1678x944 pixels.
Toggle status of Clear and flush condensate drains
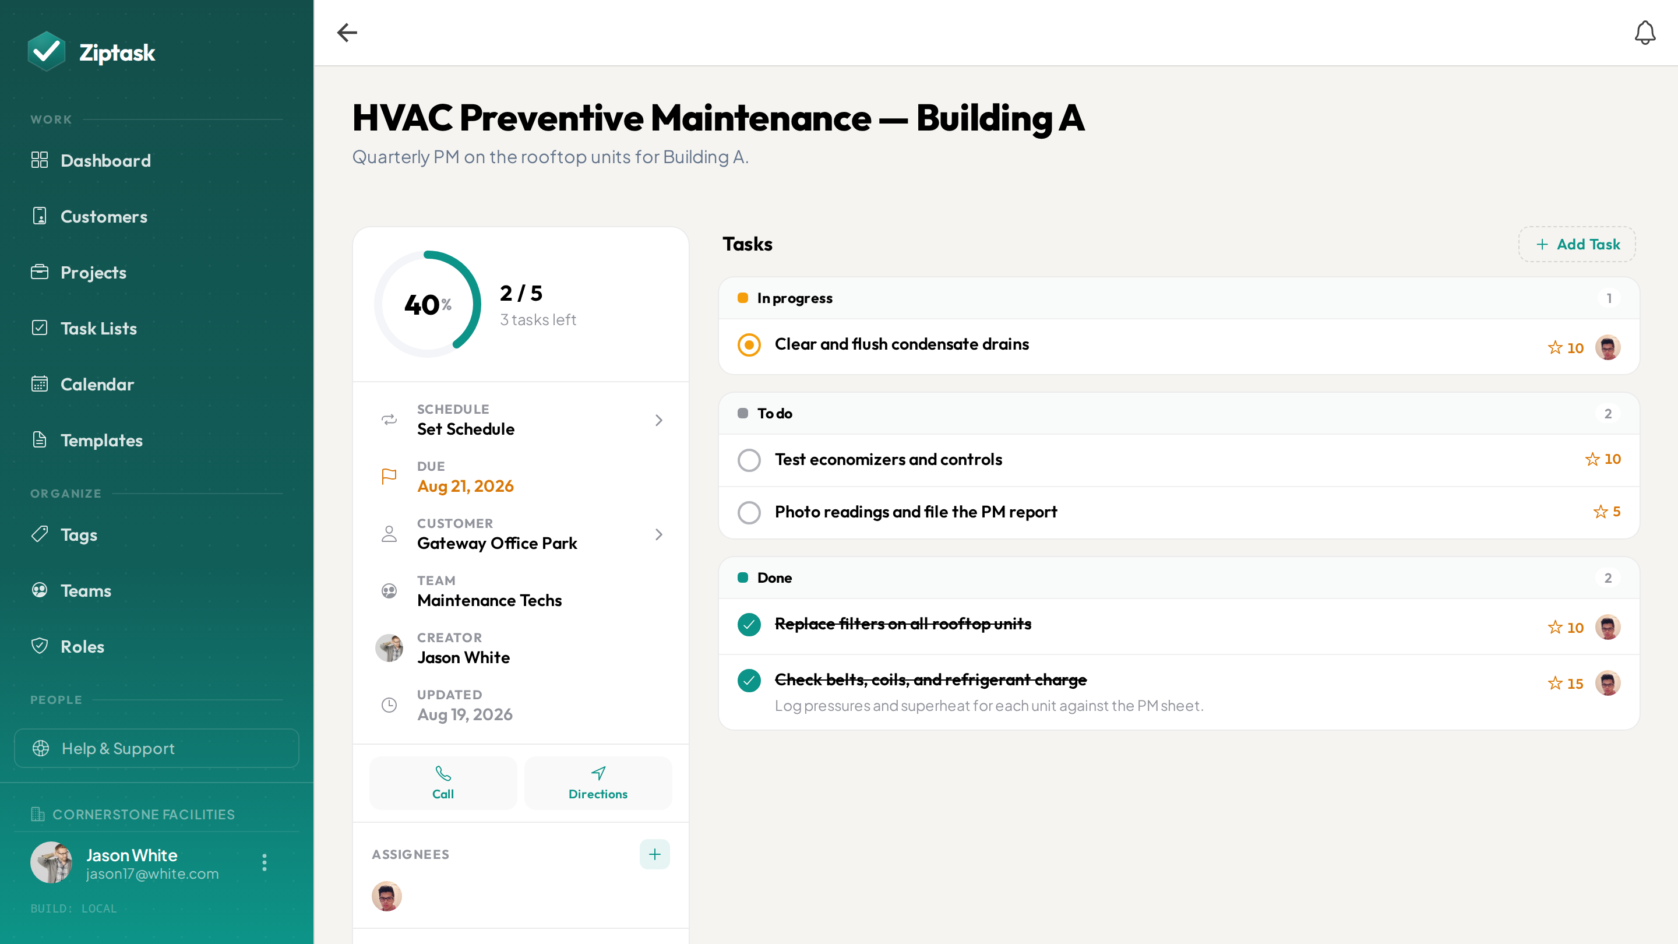click(749, 344)
